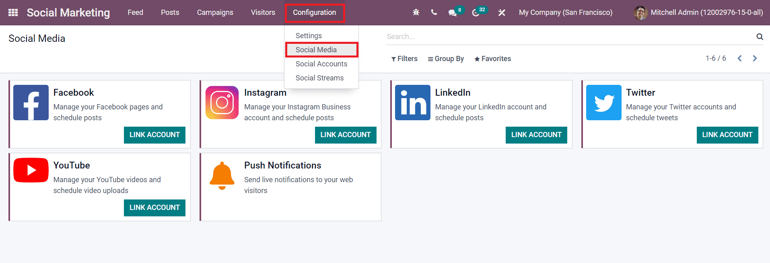Click 'Manage your Instagram Business' description

tap(297, 112)
